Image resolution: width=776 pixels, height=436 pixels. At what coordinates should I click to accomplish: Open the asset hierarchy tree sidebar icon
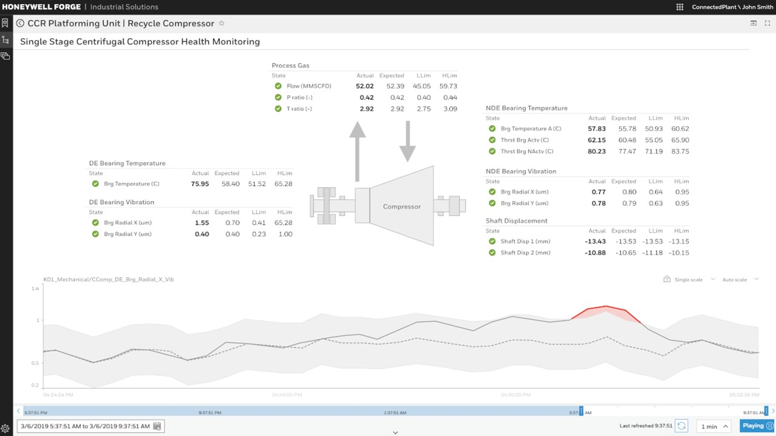[x=5, y=40]
